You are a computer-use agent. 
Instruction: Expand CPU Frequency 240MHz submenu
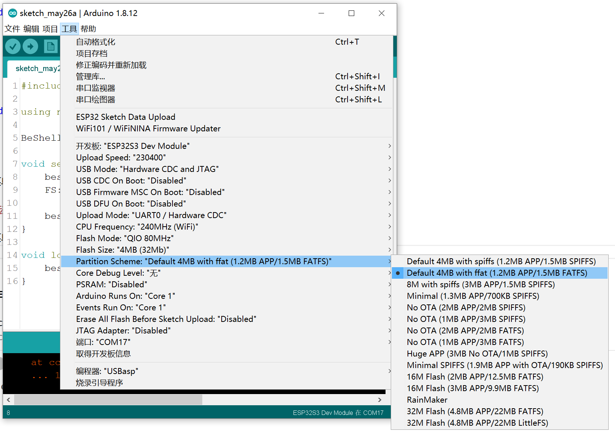pyautogui.click(x=226, y=227)
